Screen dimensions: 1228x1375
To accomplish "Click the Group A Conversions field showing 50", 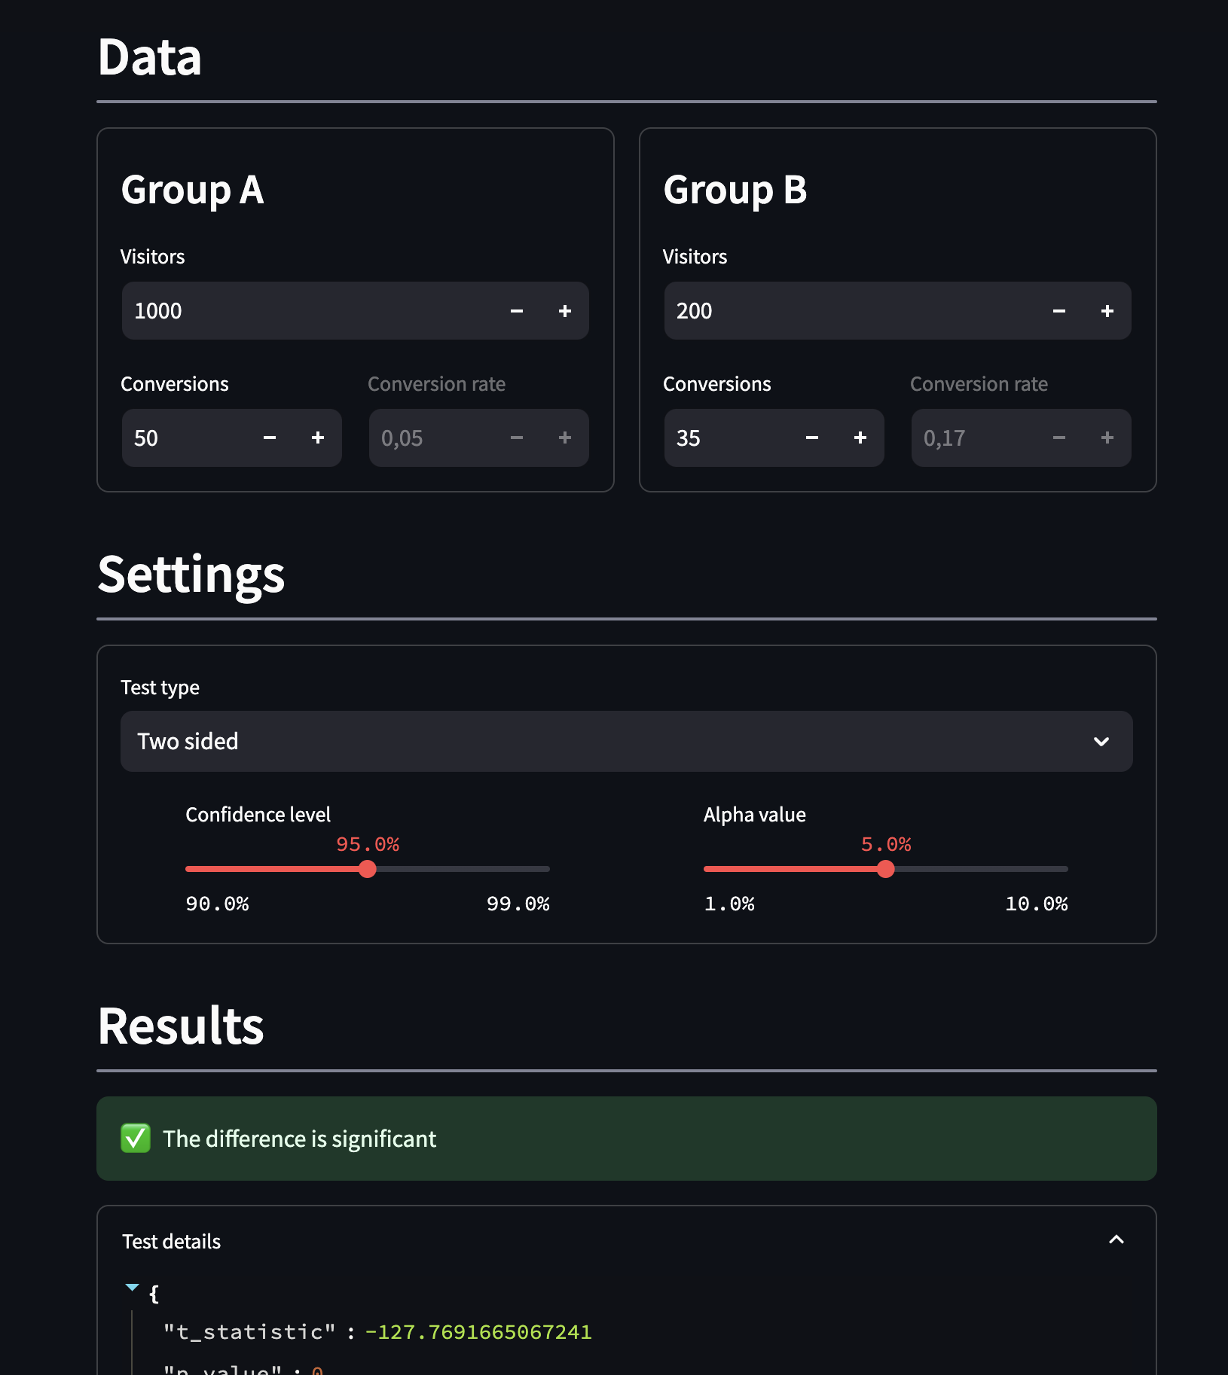I will (188, 437).
